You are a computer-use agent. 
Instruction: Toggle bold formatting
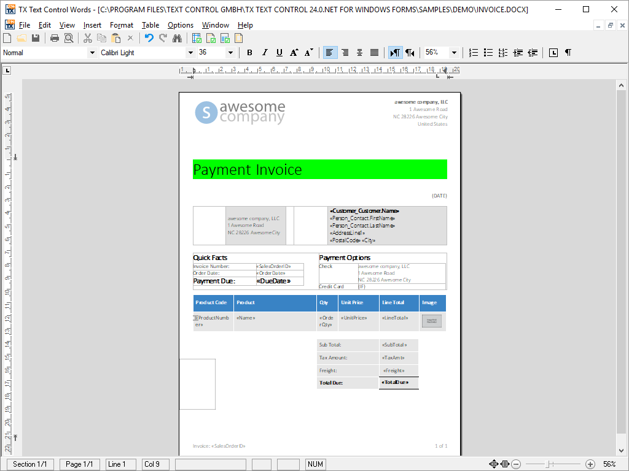point(249,53)
